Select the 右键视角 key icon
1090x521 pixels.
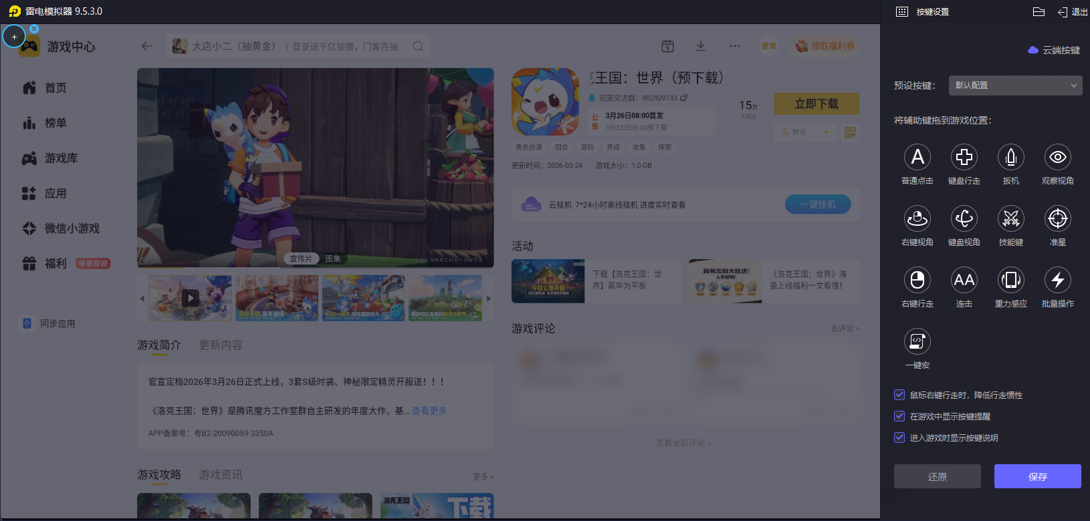click(x=917, y=218)
